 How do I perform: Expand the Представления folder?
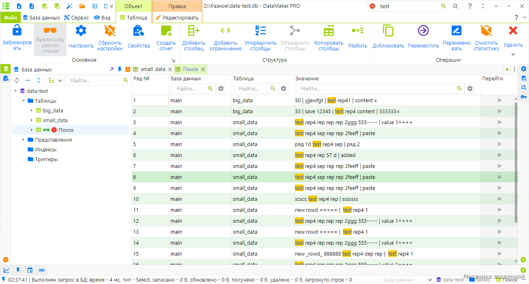coord(24,140)
